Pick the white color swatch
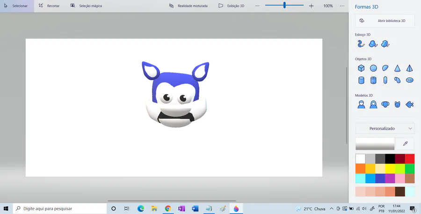The image size is (421, 214). [360, 159]
